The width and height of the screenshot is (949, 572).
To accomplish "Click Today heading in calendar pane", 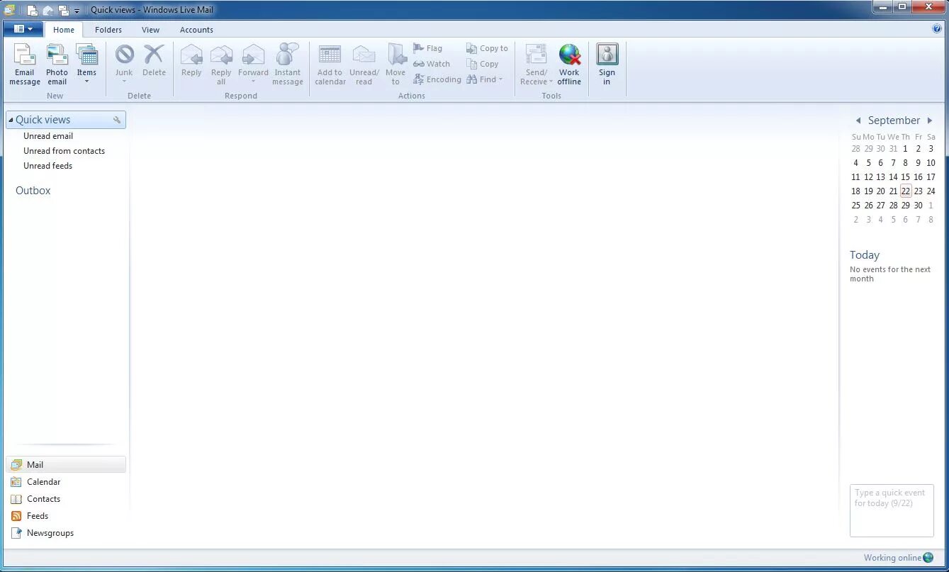I will [865, 255].
